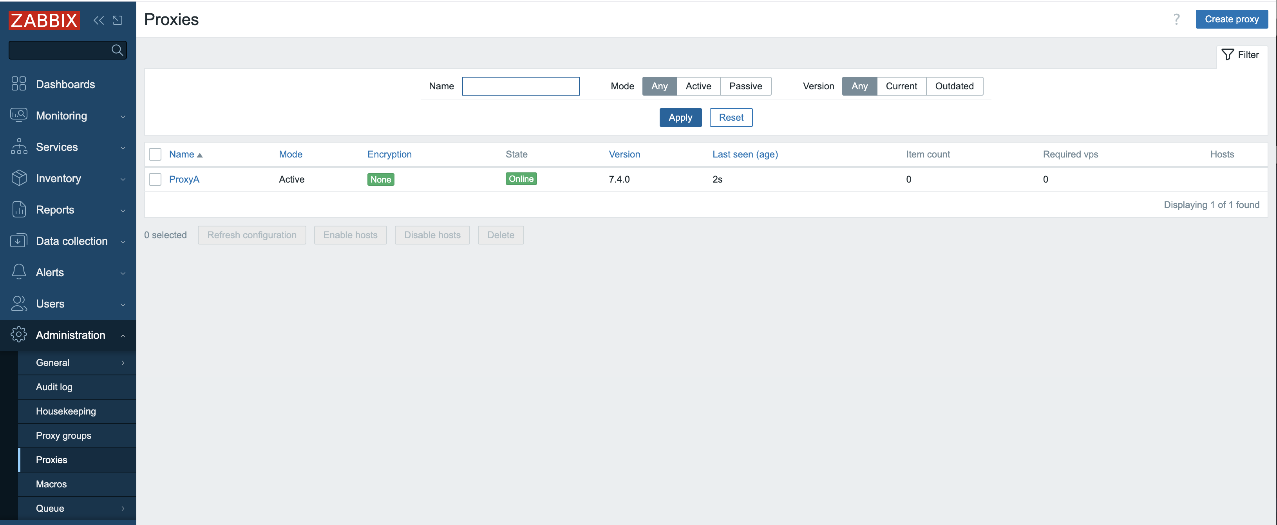This screenshot has width=1277, height=525.
Task: Open the ProxyA proxy link
Action: (184, 179)
